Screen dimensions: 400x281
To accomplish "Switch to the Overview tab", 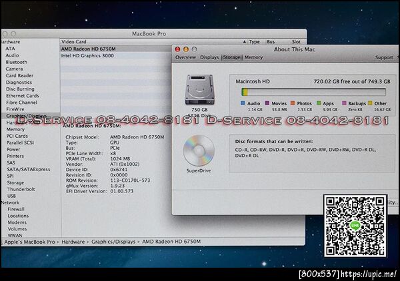I will (185, 57).
